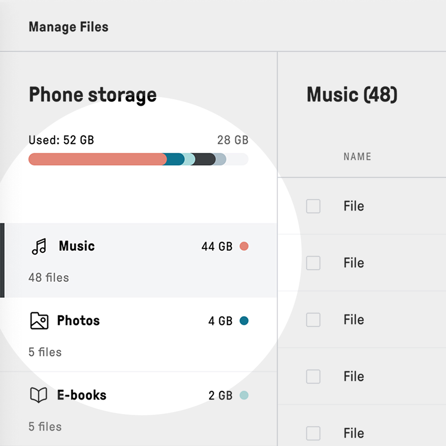Click the salmon dot next to 44 GB
The height and width of the screenshot is (446, 446).
tap(244, 246)
